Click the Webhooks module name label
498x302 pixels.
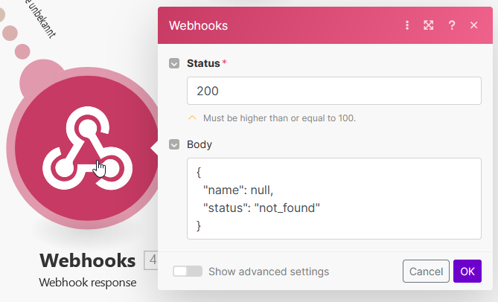(x=87, y=260)
